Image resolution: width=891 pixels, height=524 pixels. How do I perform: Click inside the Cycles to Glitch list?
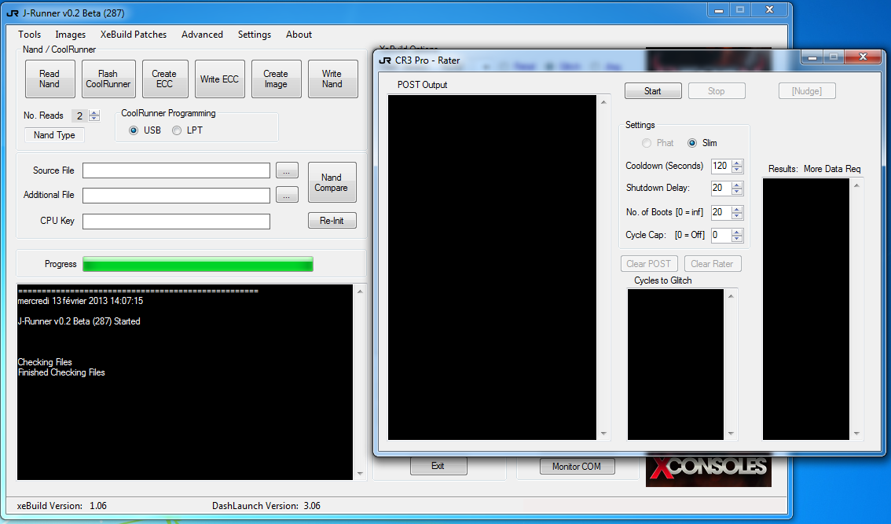(676, 365)
